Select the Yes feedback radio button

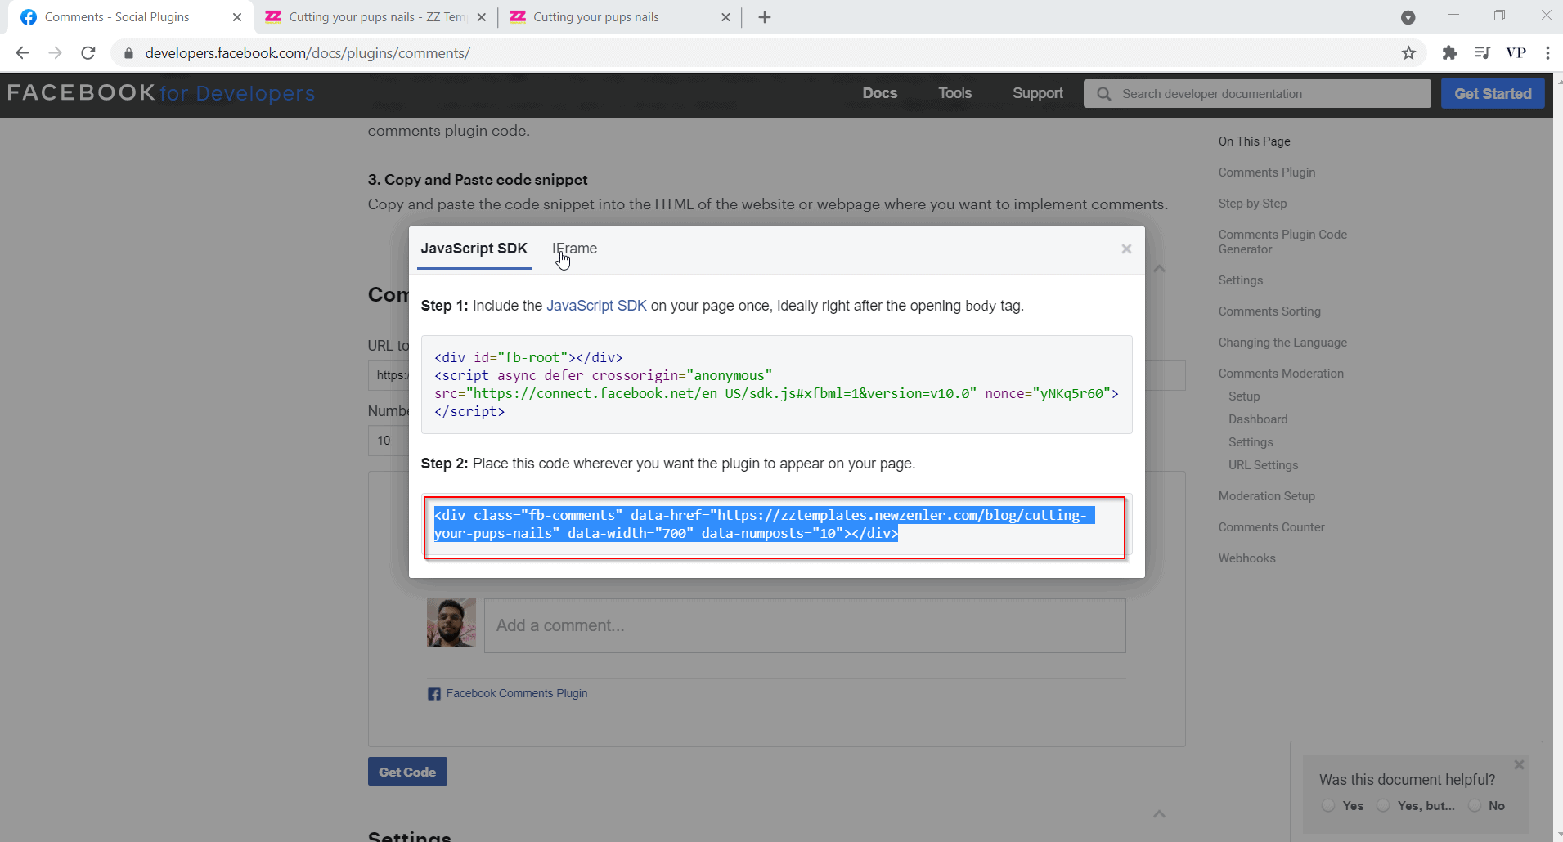pyautogui.click(x=1327, y=806)
